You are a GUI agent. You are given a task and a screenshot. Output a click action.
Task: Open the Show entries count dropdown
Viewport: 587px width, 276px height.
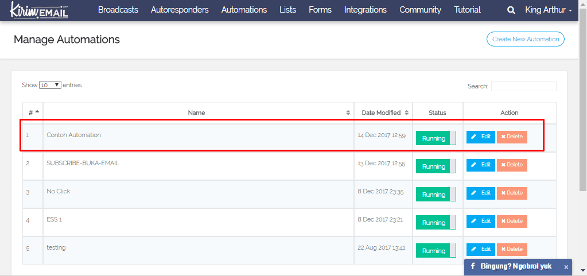pos(50,85)
